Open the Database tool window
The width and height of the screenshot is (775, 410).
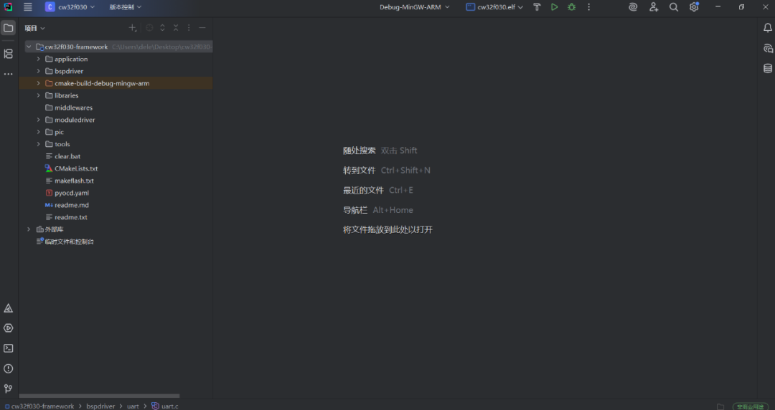click(x=768, y=68)
